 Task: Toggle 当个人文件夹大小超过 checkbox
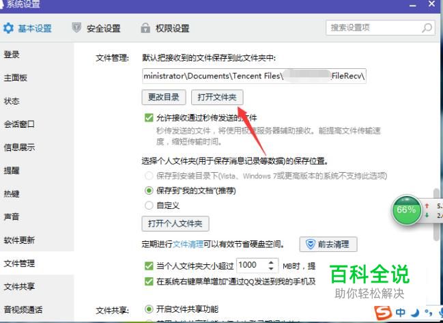[x=149, y=266]
